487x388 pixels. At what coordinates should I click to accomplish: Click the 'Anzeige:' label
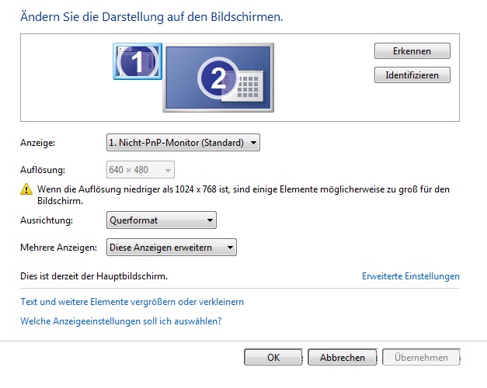pyautogui.click(x=37, y=143)
